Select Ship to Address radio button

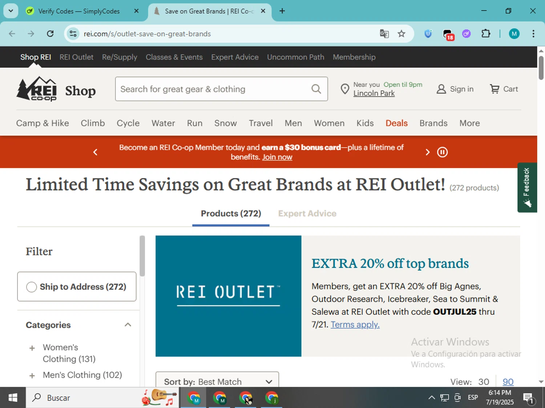(32, 287)
